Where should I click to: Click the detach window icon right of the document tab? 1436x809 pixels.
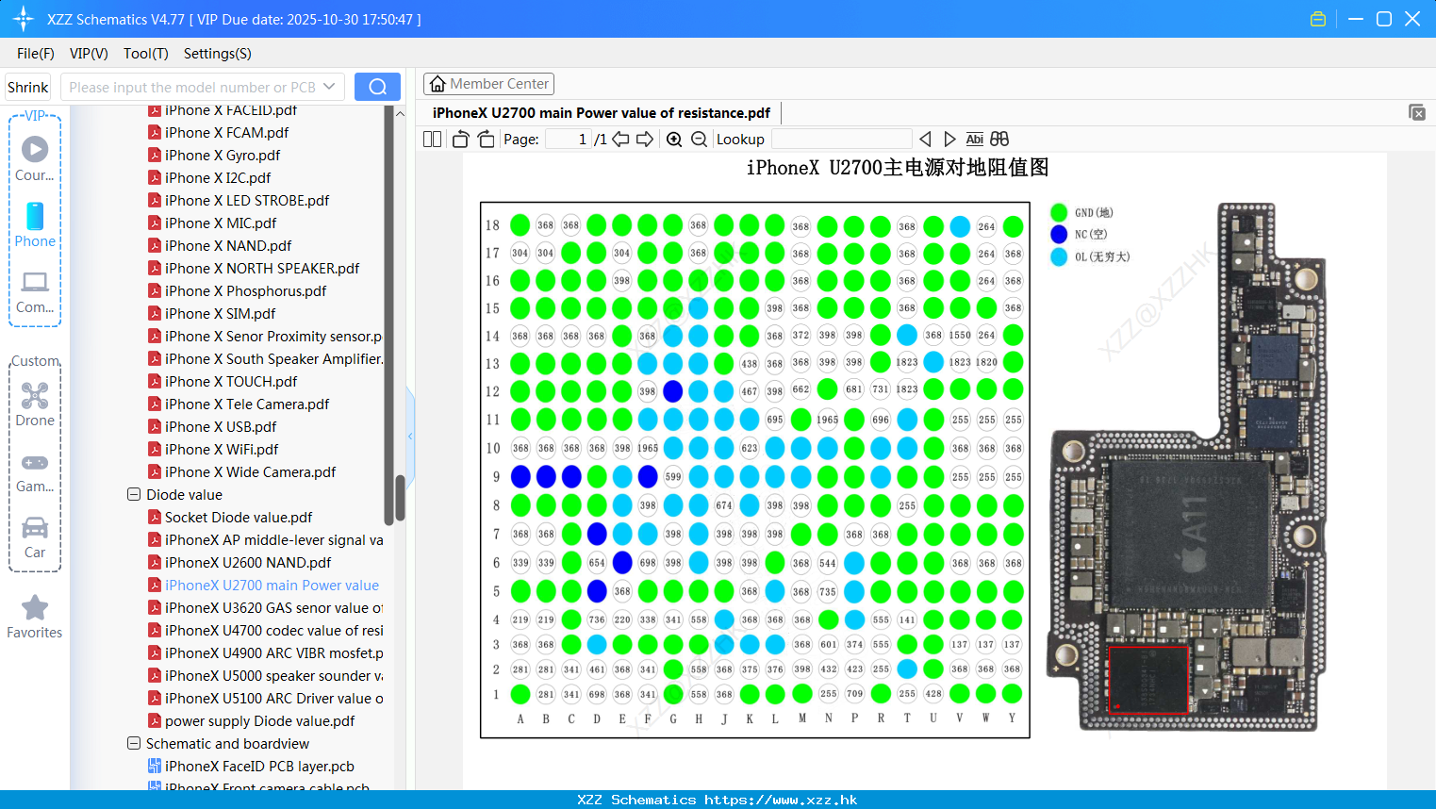click(x=1417, y=112)
